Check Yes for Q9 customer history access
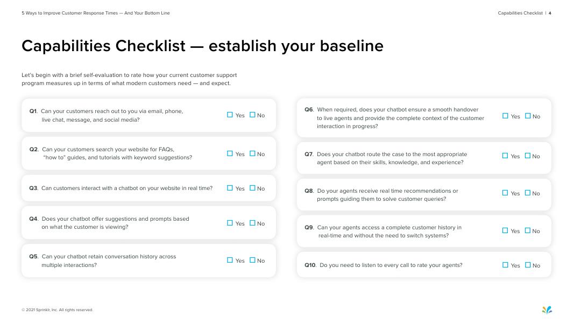The image size is (574, 323). pos(505,230)
